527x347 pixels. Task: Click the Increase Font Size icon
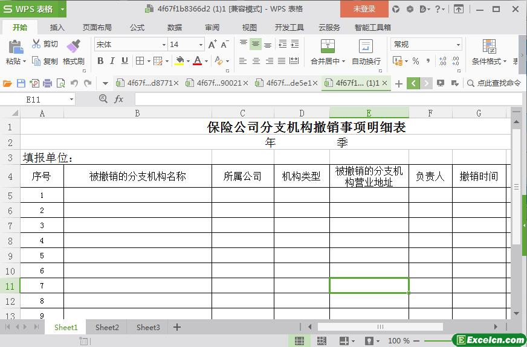click(x=212, y=45)
